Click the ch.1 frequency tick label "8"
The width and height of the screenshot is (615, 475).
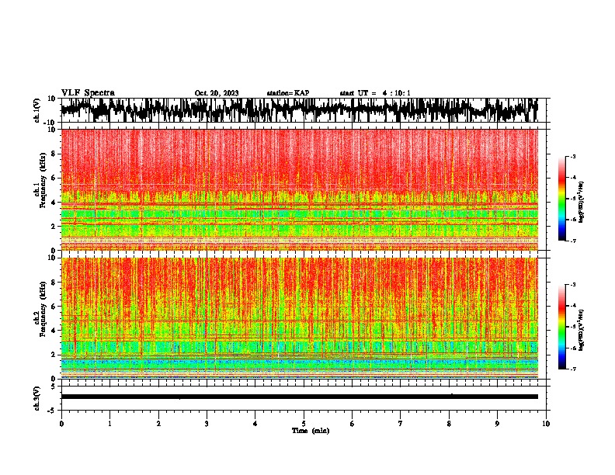point(54,154)
